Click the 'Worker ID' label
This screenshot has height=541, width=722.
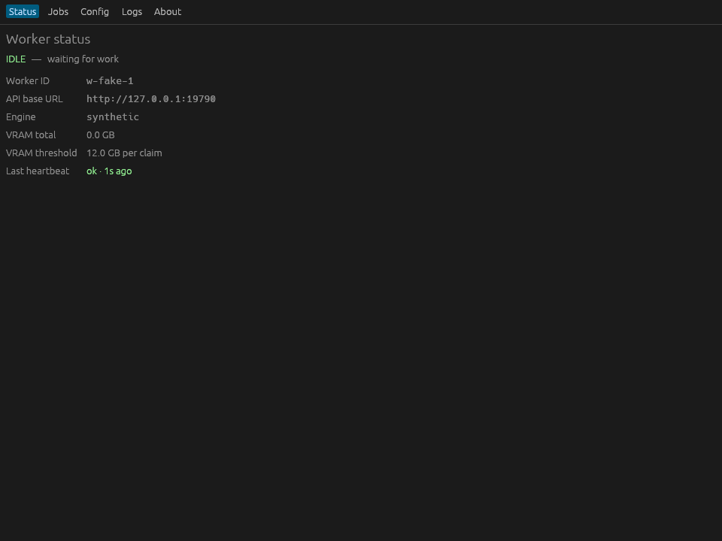[28, 81]
